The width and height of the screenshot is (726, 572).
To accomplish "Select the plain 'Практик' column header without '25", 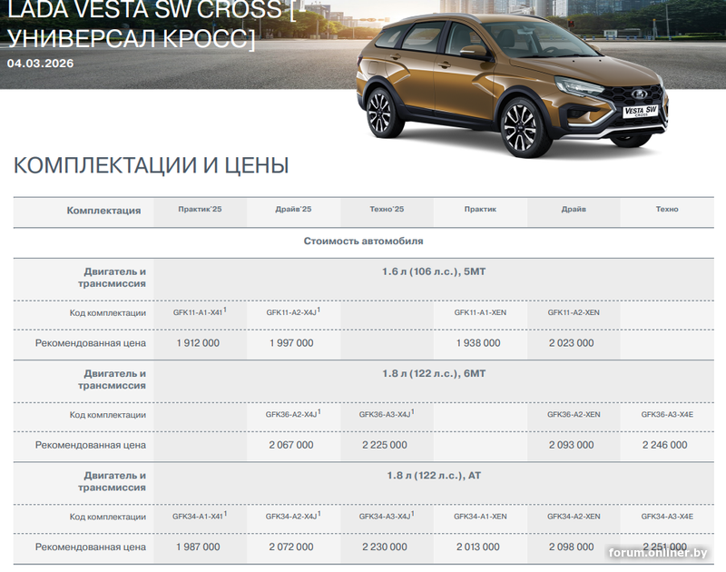I will click(x=480, y=209).
